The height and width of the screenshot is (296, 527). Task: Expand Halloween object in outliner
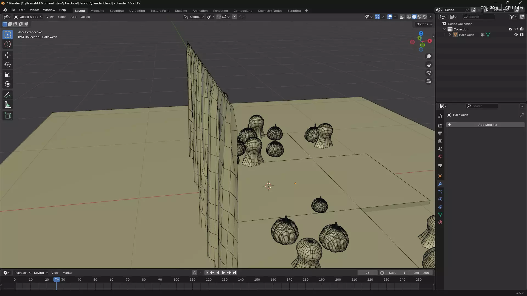[450, 35]
